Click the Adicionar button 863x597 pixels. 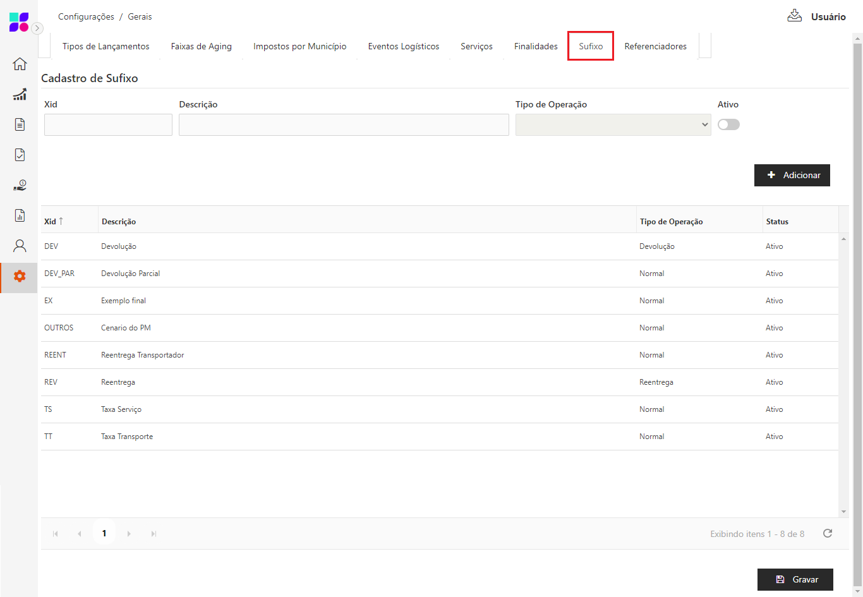click(x=792, y=175)
